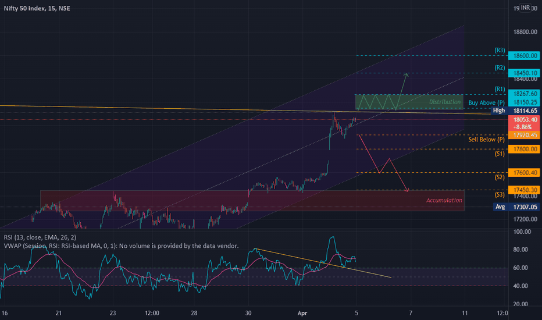The height and width of the screenshot is (320, 542).
Task: Click the 20.00 RSI scale value
Action: [520, 304]
